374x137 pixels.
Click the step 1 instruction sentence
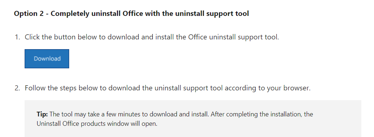click(152, 37)
